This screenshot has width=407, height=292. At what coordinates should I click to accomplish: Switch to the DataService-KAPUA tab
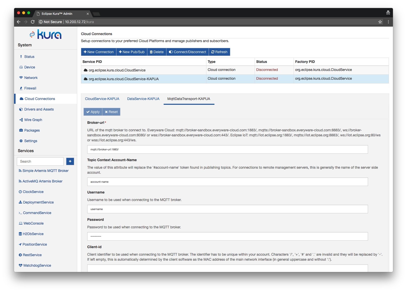coord(143,99)
